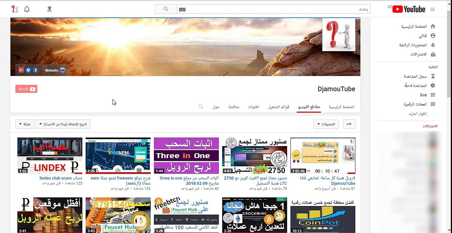Switch to the قوائم التشغيل playlists tab
452x233 pixels.
click(278, 107)
